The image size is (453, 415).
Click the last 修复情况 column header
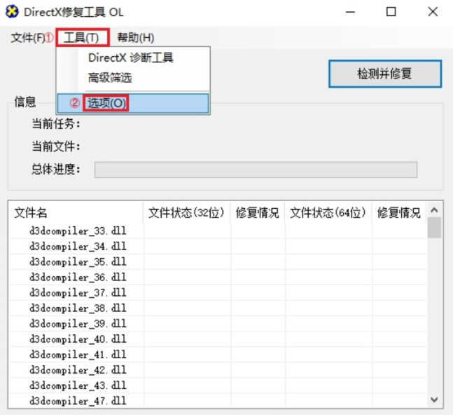click(399, 213)
